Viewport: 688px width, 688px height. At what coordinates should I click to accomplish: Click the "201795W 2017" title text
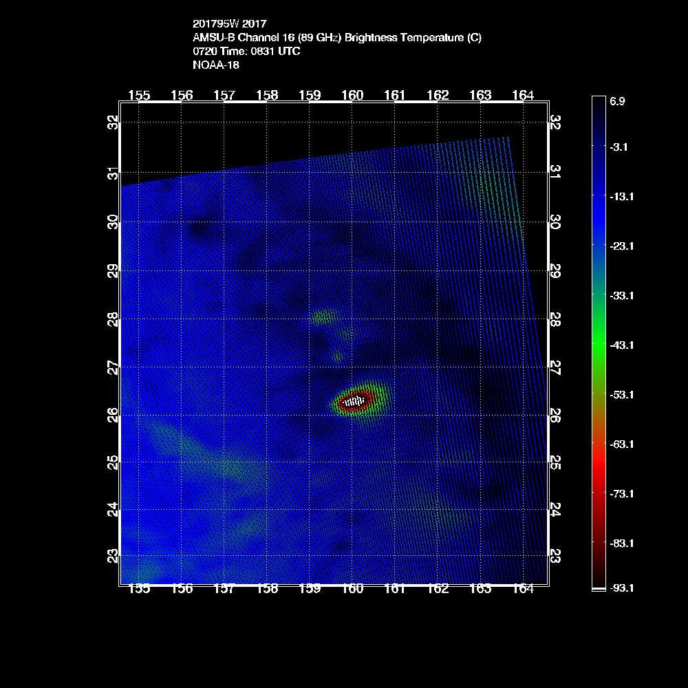(229, 24)
